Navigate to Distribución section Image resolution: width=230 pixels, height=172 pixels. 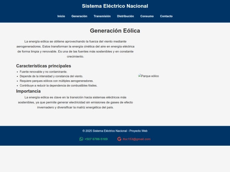coord(125,16)
